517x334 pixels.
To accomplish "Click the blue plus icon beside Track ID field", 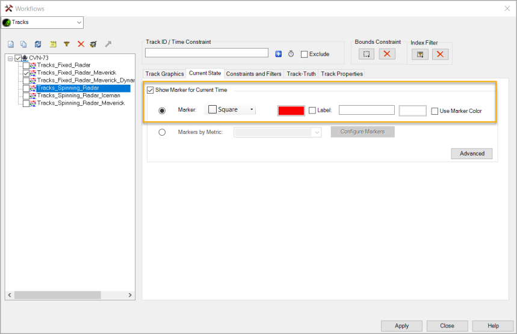I will click(x=279, y=54).
